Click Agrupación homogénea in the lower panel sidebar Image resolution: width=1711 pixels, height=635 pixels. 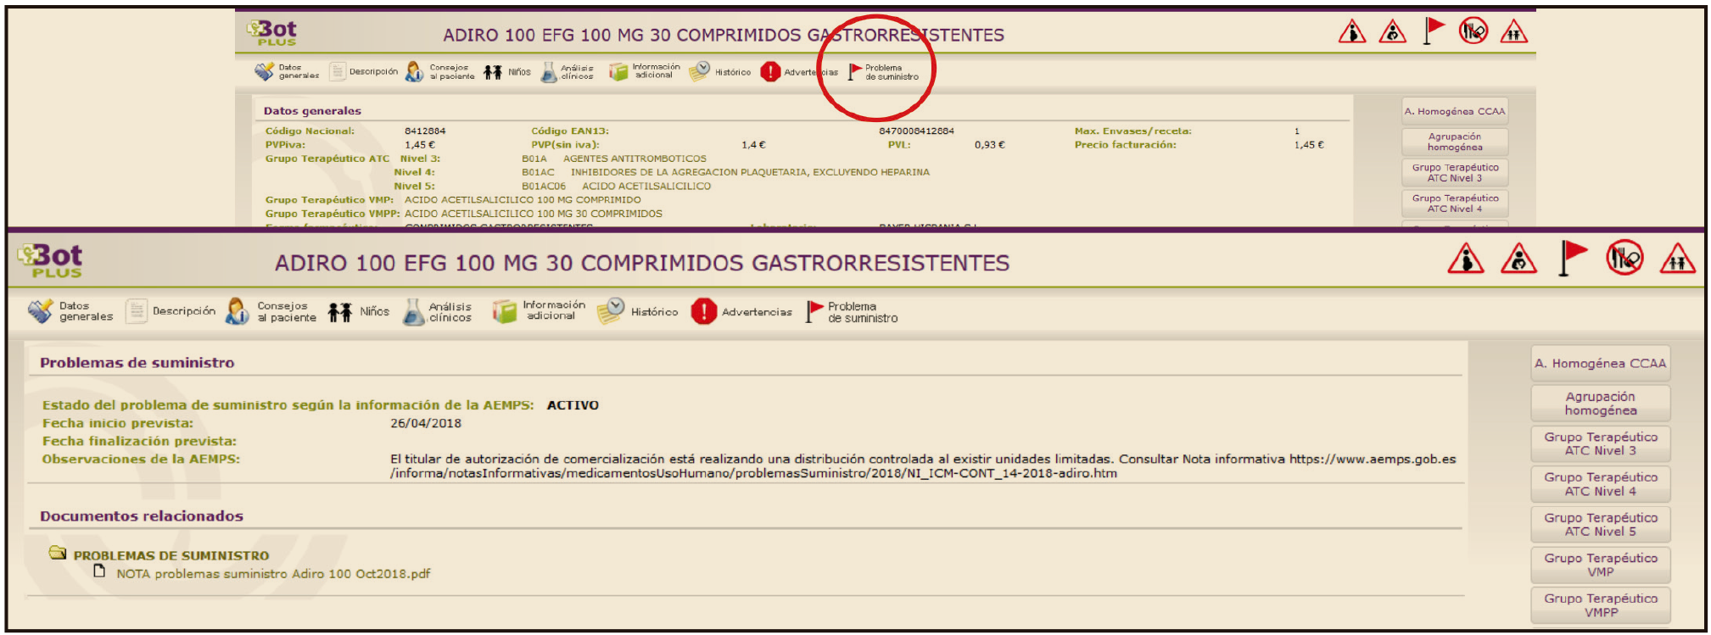1600,404
